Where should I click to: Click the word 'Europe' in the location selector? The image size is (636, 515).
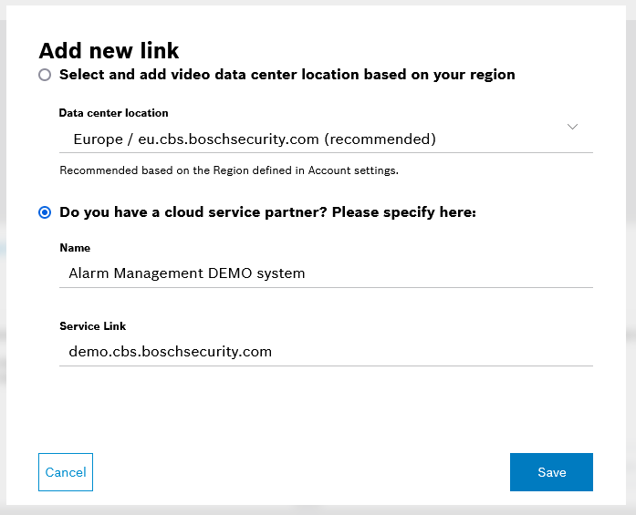click(98, 139)
